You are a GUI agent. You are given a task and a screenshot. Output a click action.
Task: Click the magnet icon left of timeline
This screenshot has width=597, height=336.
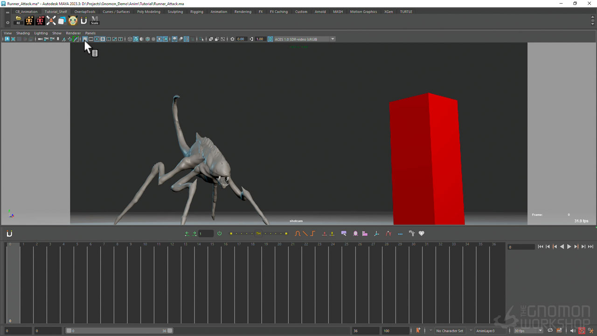(x=9, y=233)
